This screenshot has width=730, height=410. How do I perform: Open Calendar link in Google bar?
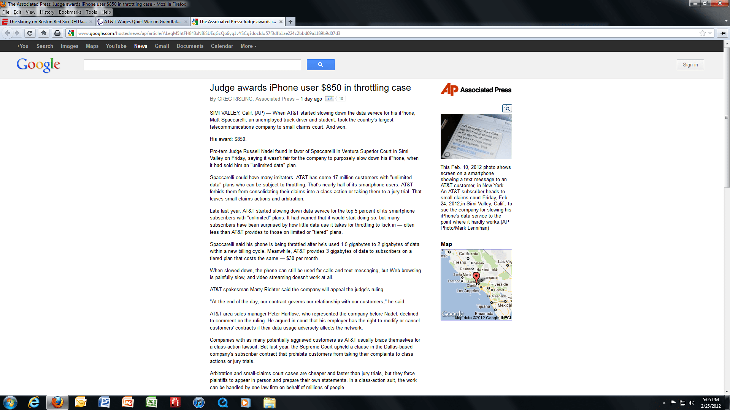coord(222,46)
